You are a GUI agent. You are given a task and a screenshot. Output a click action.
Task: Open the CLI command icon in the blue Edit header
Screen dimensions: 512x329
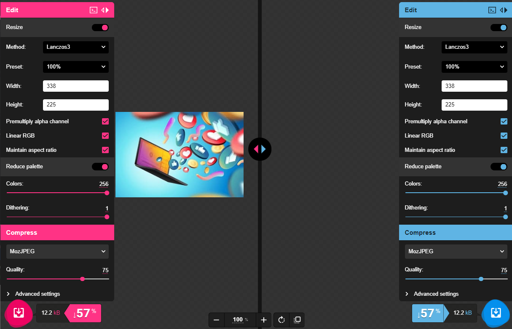492,10
